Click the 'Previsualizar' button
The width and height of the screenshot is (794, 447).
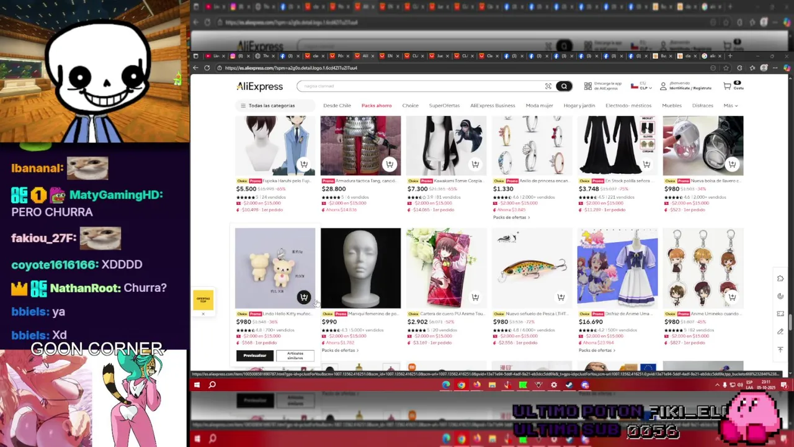pos(255,356)
